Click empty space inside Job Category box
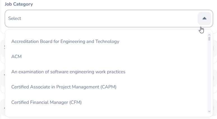The image size is (217, 119). pyautogui.click(x=112, y=19)
